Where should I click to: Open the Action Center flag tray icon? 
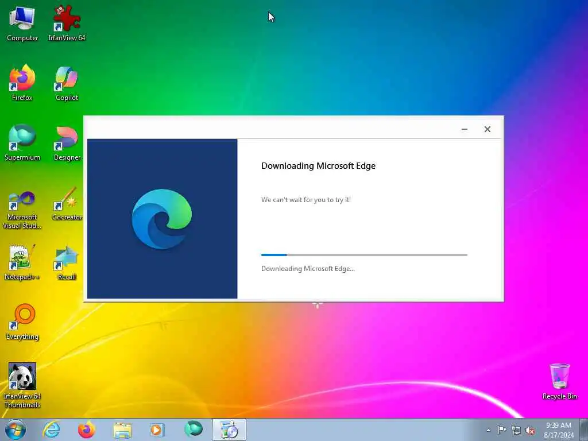point(502,430)
